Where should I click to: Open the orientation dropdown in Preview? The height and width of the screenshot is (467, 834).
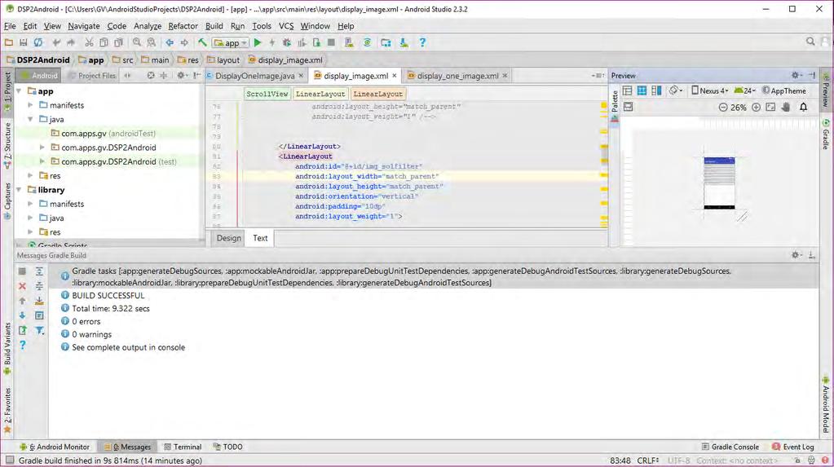click(x=676, y=91)
